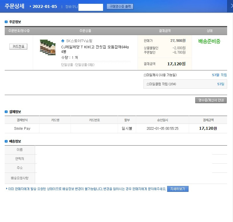Click the bullet arrow before delivery change notice
This screenshot has width=233, height=222.
(x=6, y=189)
